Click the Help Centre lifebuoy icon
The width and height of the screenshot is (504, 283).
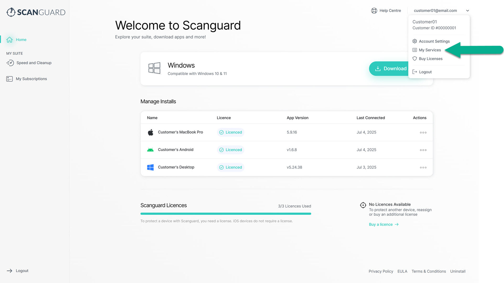click(x=374, y=10)
